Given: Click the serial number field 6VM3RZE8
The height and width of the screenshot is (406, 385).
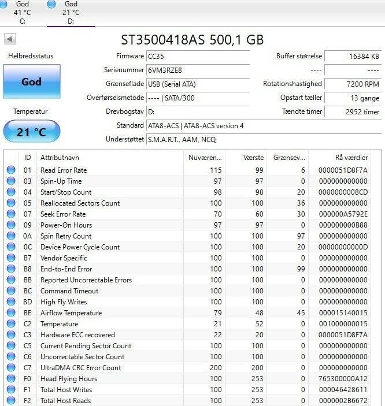Looking at the screenshot, I should (198, 70).
